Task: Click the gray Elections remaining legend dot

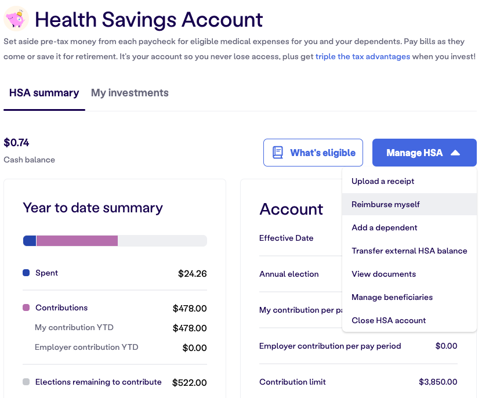Action: 26,382
